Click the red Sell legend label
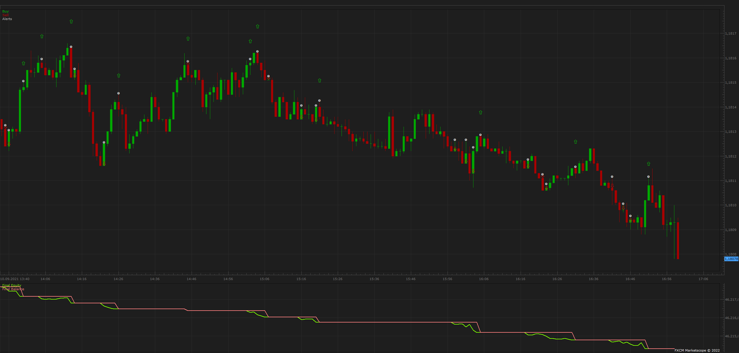The height and width of the screenshot is (353, 739). [6, 15]
